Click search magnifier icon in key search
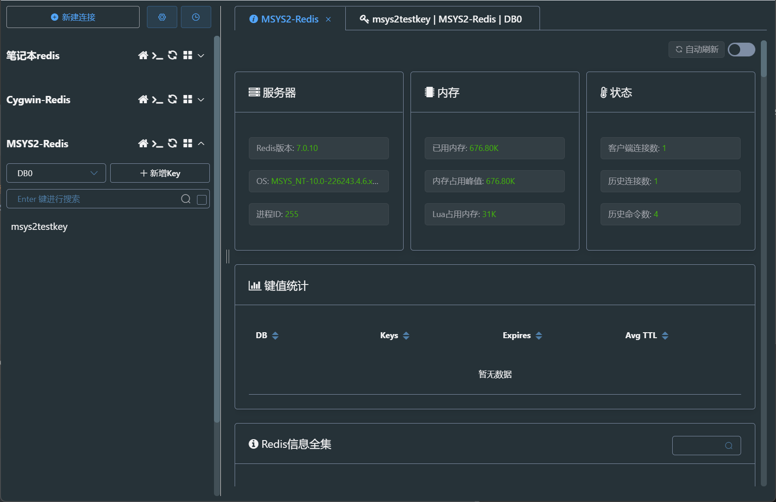 (186, 199)
